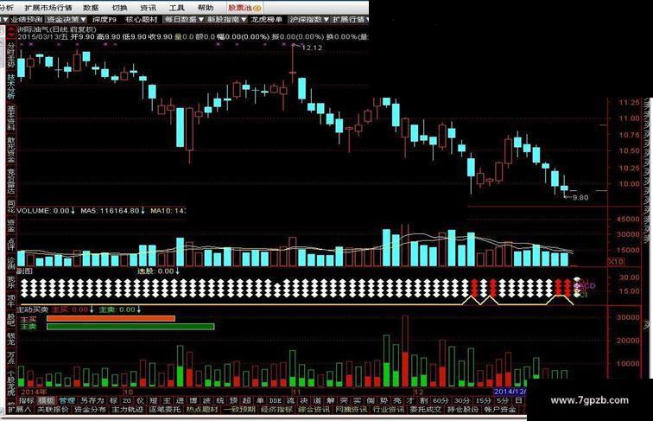The image size is (653, 421).
Task: Open the 工具 menu
Action: tap(176, 8)
